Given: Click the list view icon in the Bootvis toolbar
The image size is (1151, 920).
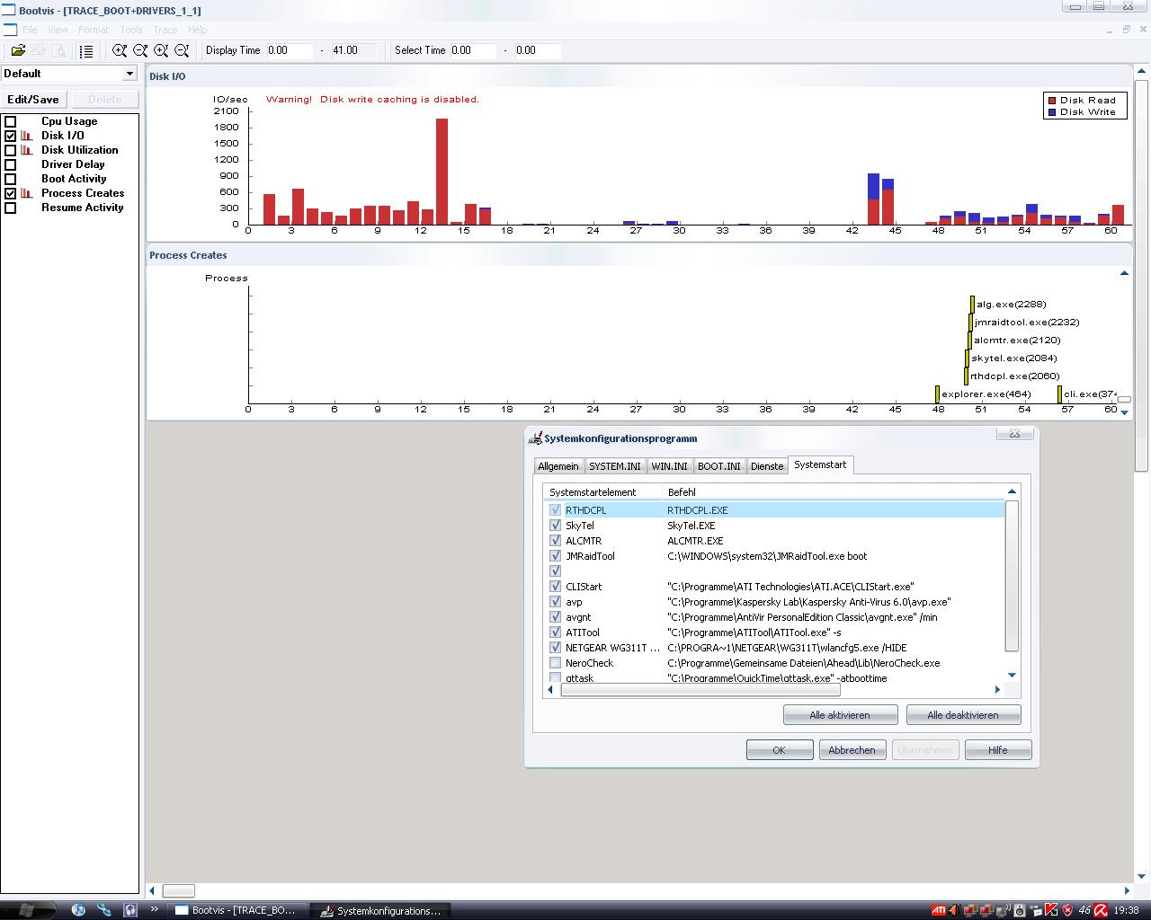Looking at the screenshot, I should click(x=86, y=50).
